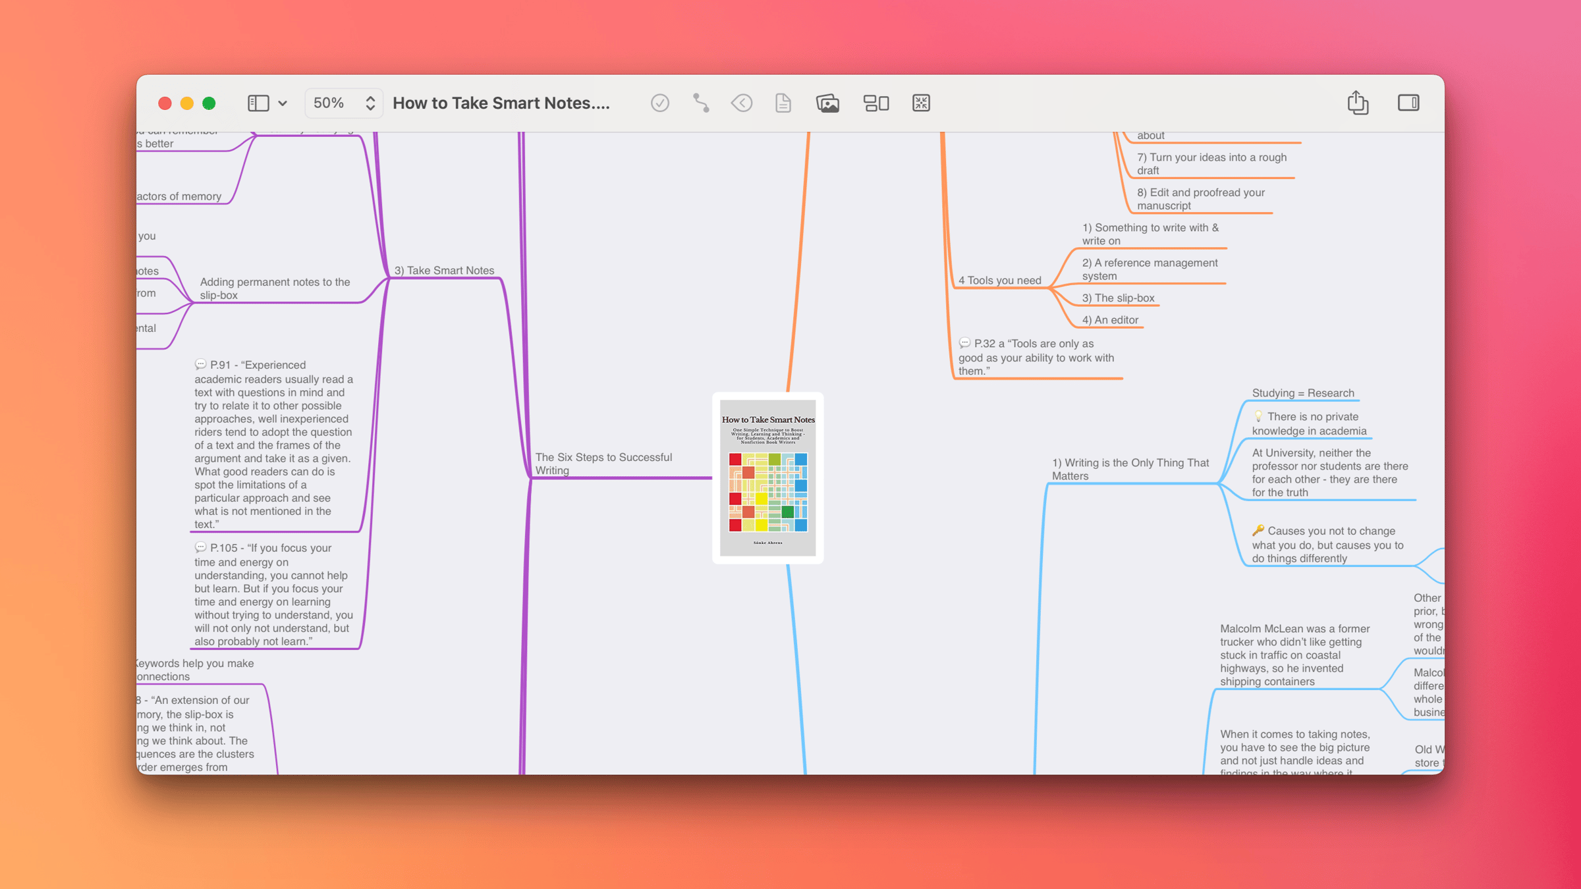Select the P.105 focus your time quote node
Screen dimensions: 1581x889
tap(274, 595)
